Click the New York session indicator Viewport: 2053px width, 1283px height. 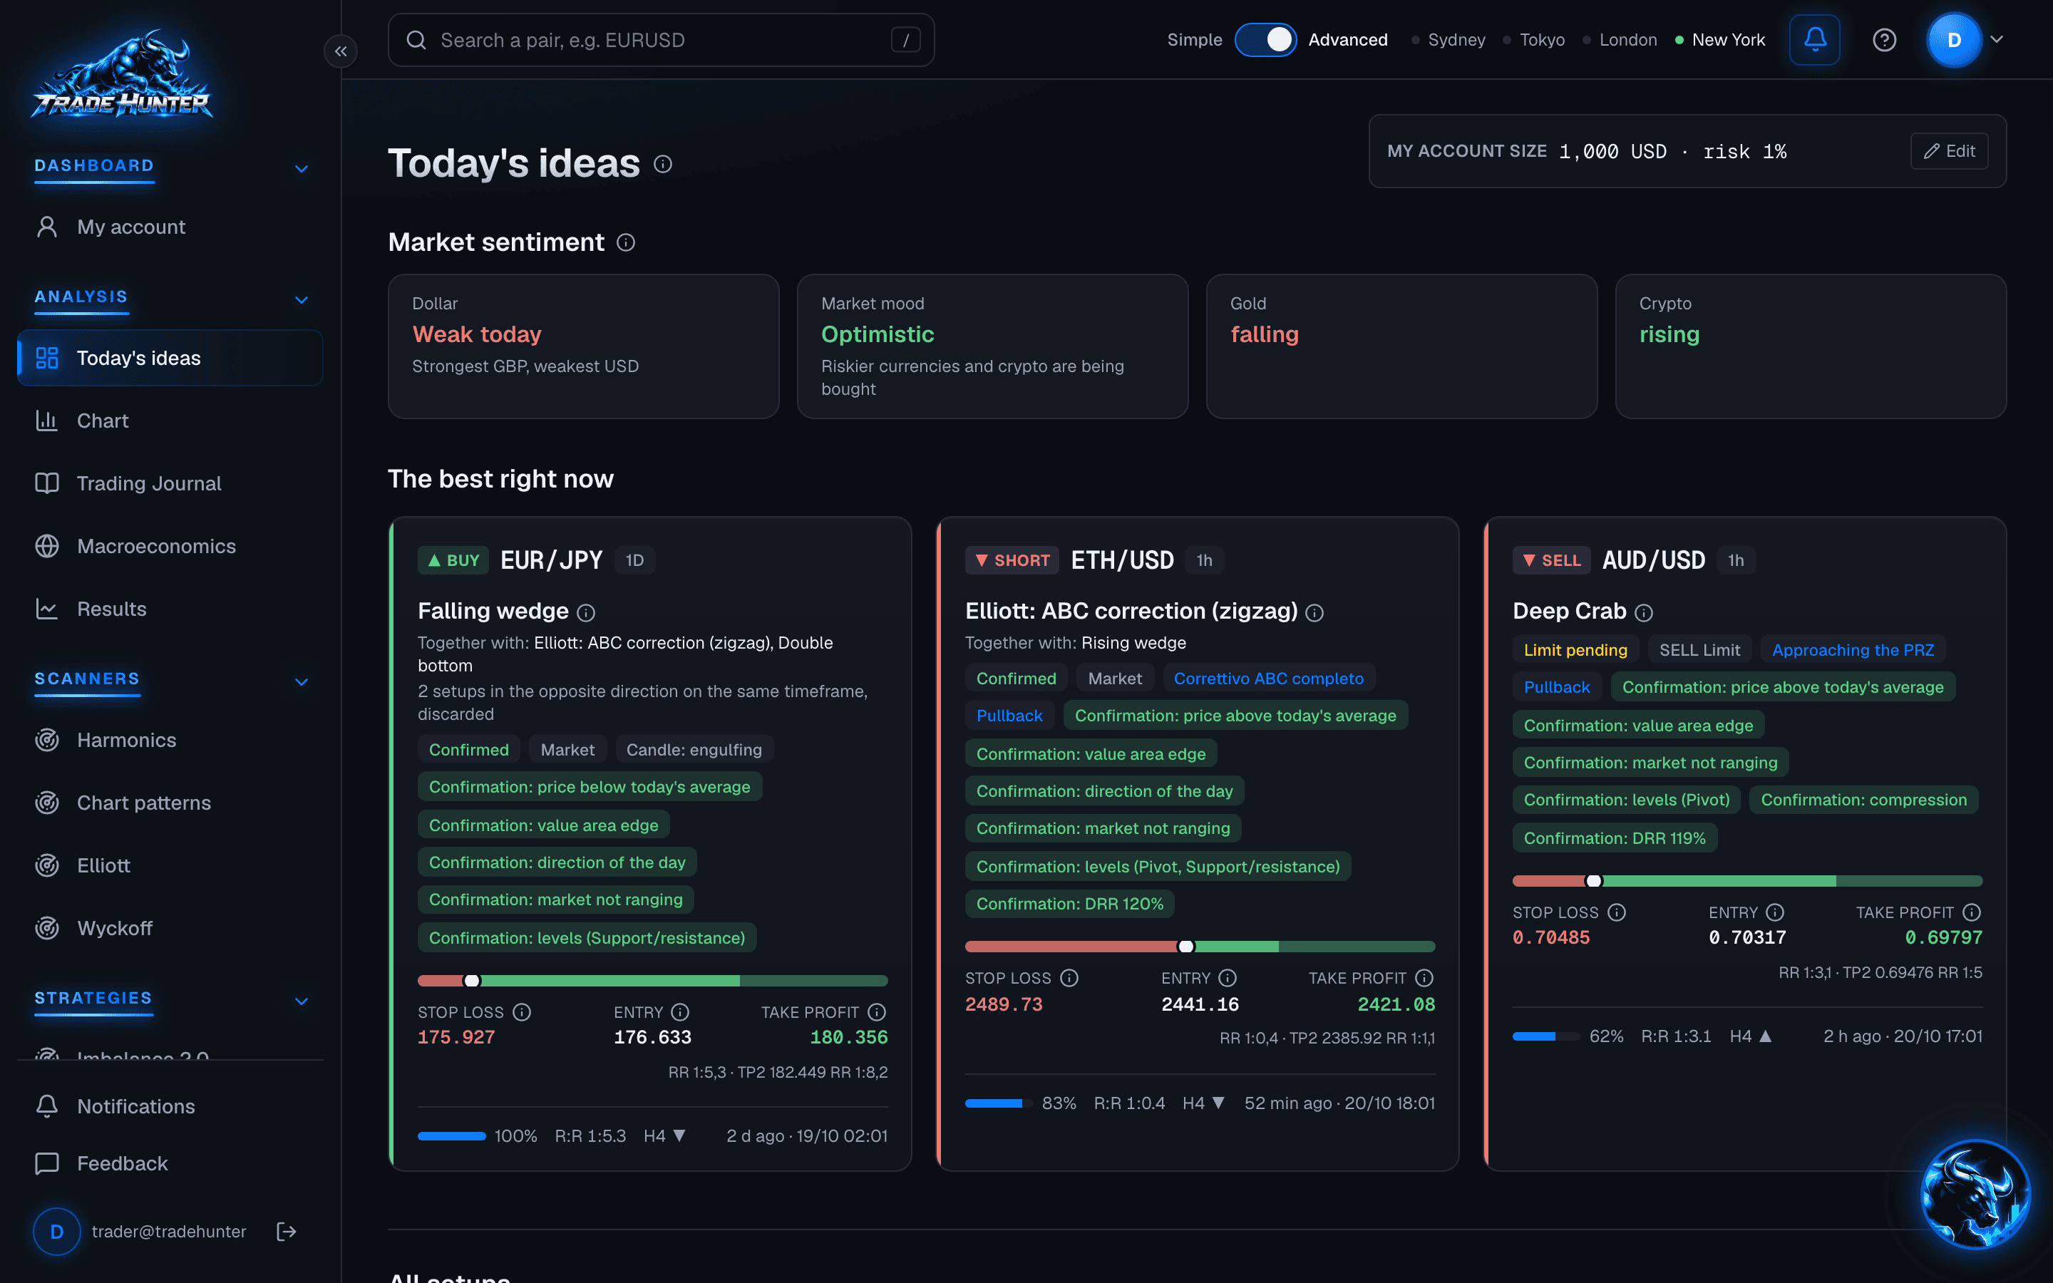point(1719,40)
